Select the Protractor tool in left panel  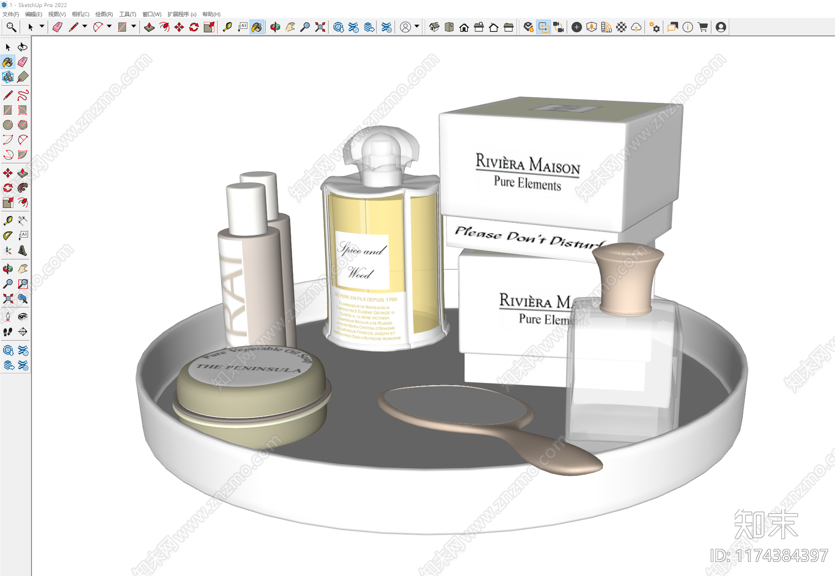coord(8,235)
